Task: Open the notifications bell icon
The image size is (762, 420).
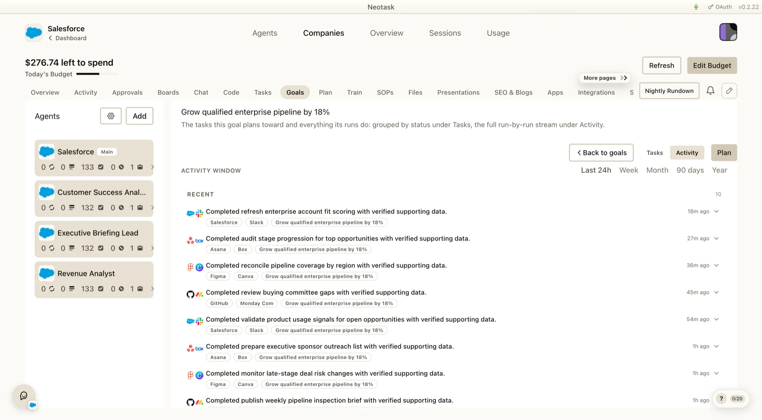Action: 710,91
